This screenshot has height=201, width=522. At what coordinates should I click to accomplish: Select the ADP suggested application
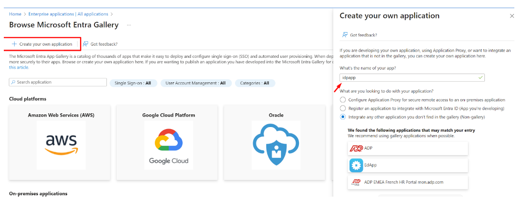coord(408,148)
